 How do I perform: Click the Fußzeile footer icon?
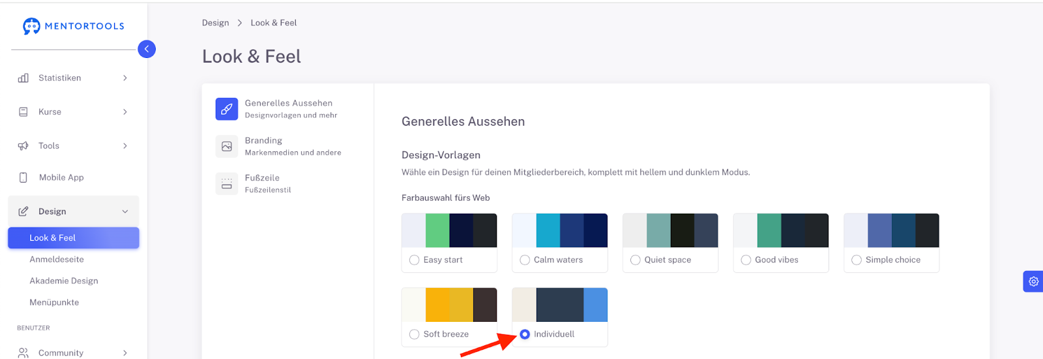pyautogui.click(x=227, y=184)
